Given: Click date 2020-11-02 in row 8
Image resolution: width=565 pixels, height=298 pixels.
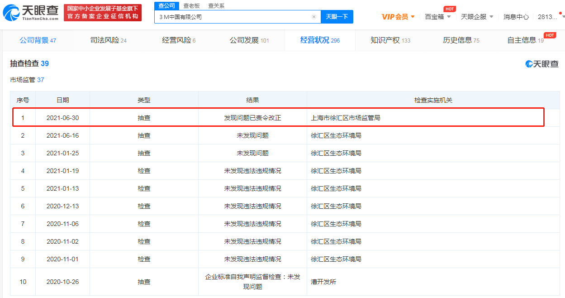Looking at the screenshot, I should (62, 241).
